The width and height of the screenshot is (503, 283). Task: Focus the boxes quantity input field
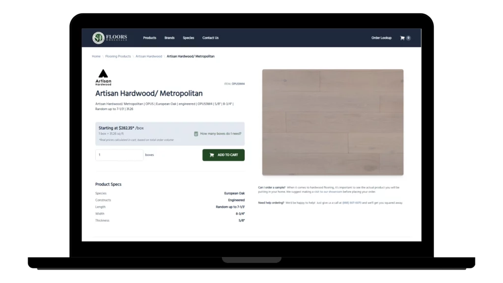[x=119, y=155]
